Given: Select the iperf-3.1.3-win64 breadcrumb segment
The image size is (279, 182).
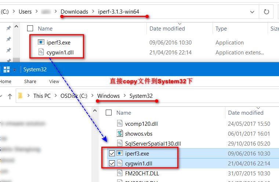Looking at the screenshot, I should [119, 12].
